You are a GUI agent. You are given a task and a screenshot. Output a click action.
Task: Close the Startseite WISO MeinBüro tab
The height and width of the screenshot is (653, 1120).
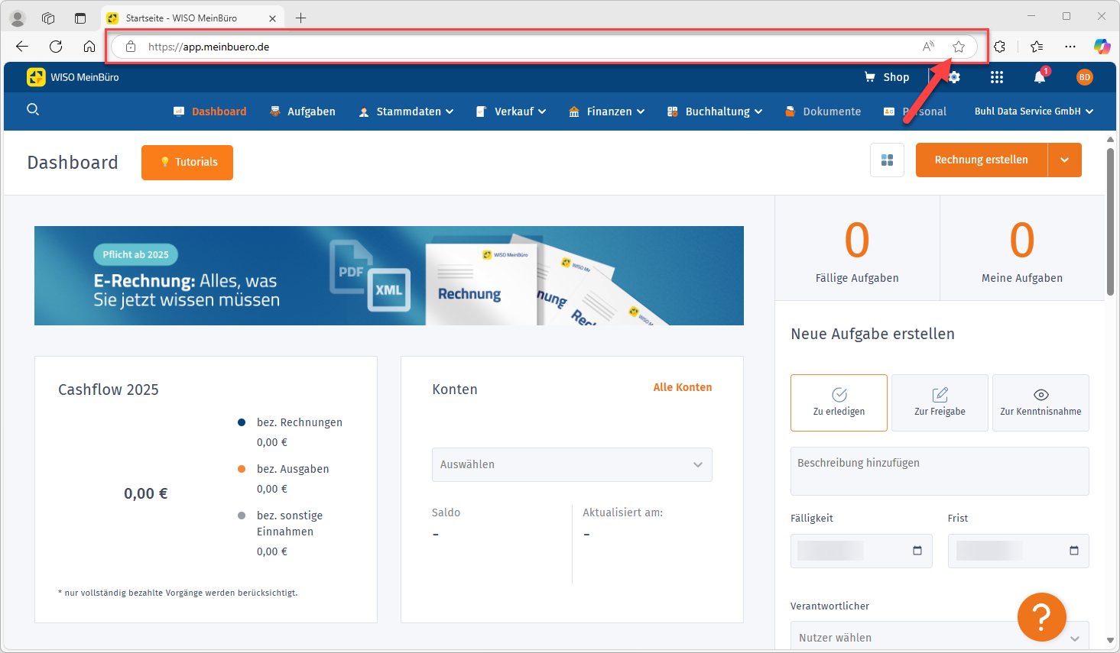point(272,18)
